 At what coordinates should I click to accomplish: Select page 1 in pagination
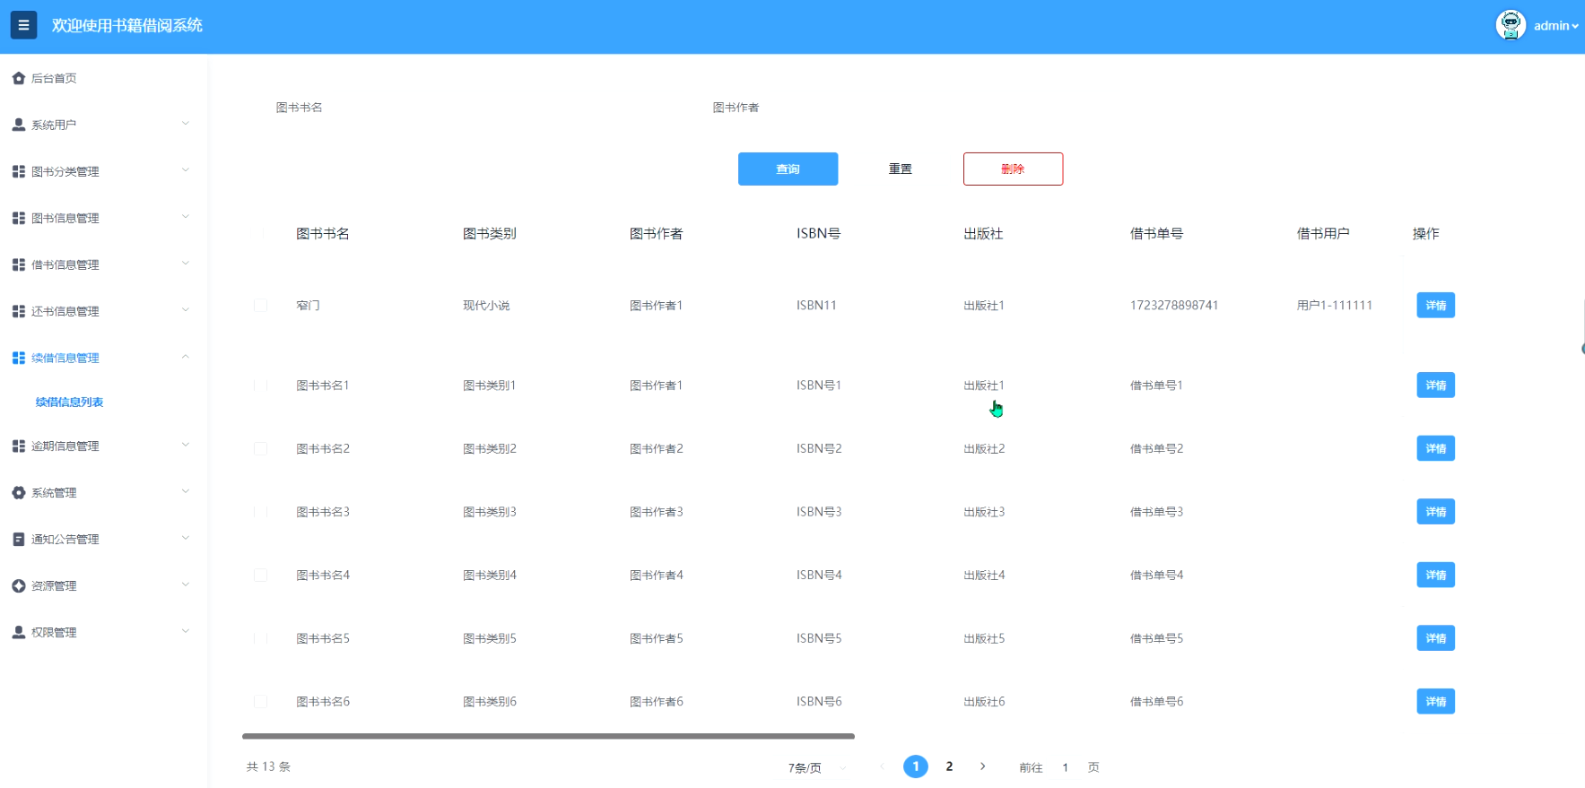(916, 766)
